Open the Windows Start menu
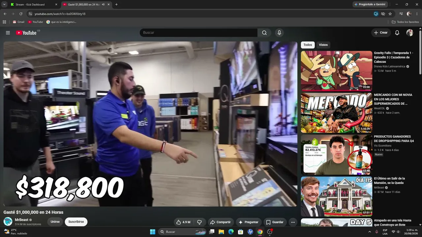 tap(153, 232)
